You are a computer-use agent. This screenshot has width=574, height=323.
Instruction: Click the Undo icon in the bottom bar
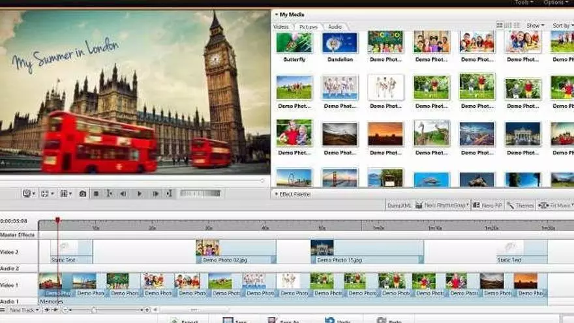pyautogui.click(x=329, y=320)
